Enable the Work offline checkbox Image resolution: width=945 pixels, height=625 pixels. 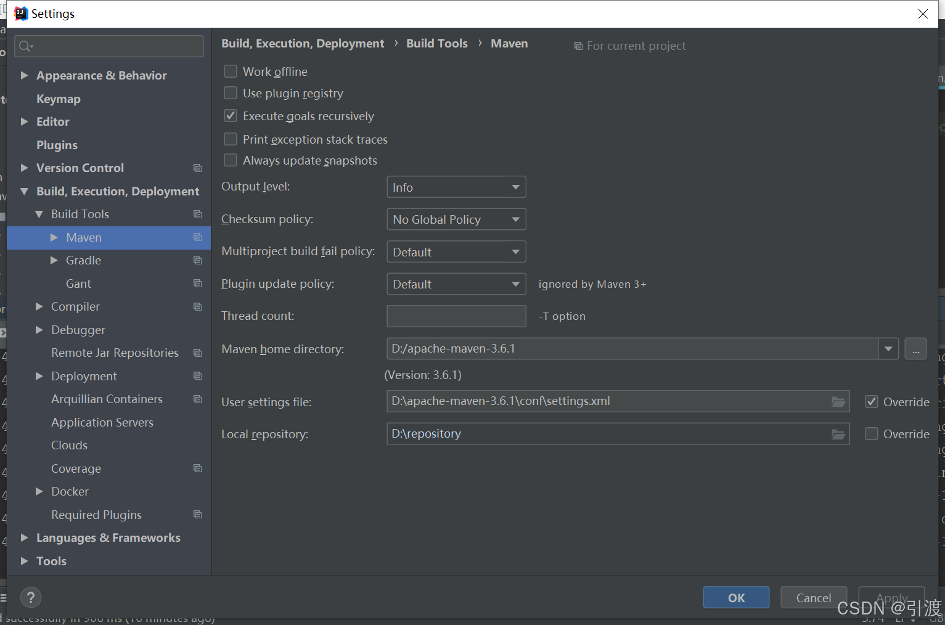pos(231,71)
